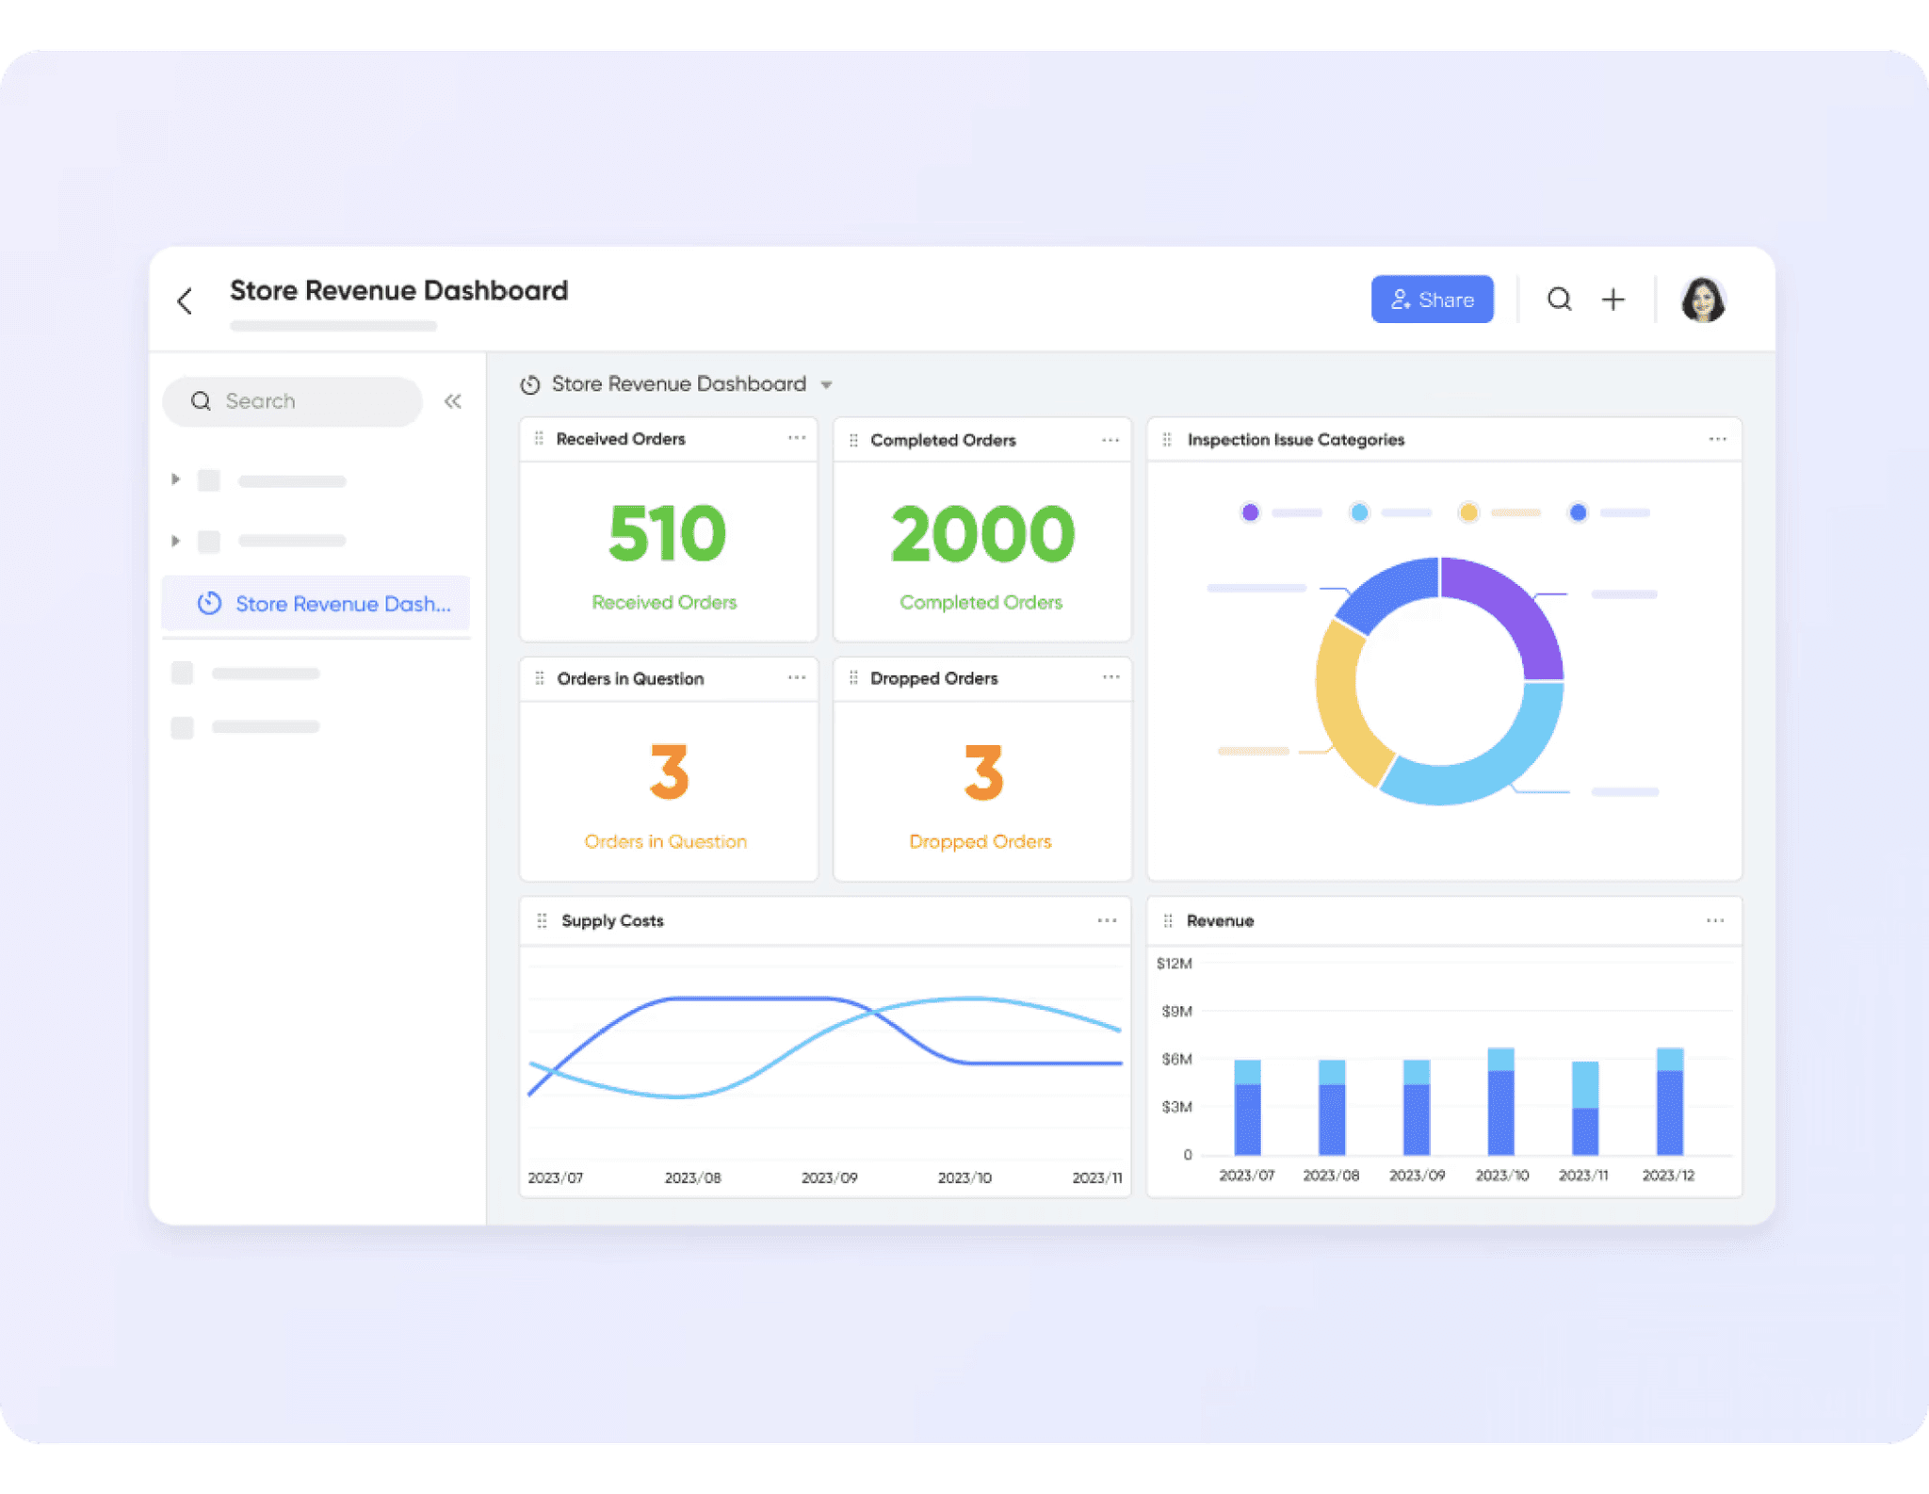Open Received Orders widget three-dot menu

pyautogui.click(x=797, y=438)
